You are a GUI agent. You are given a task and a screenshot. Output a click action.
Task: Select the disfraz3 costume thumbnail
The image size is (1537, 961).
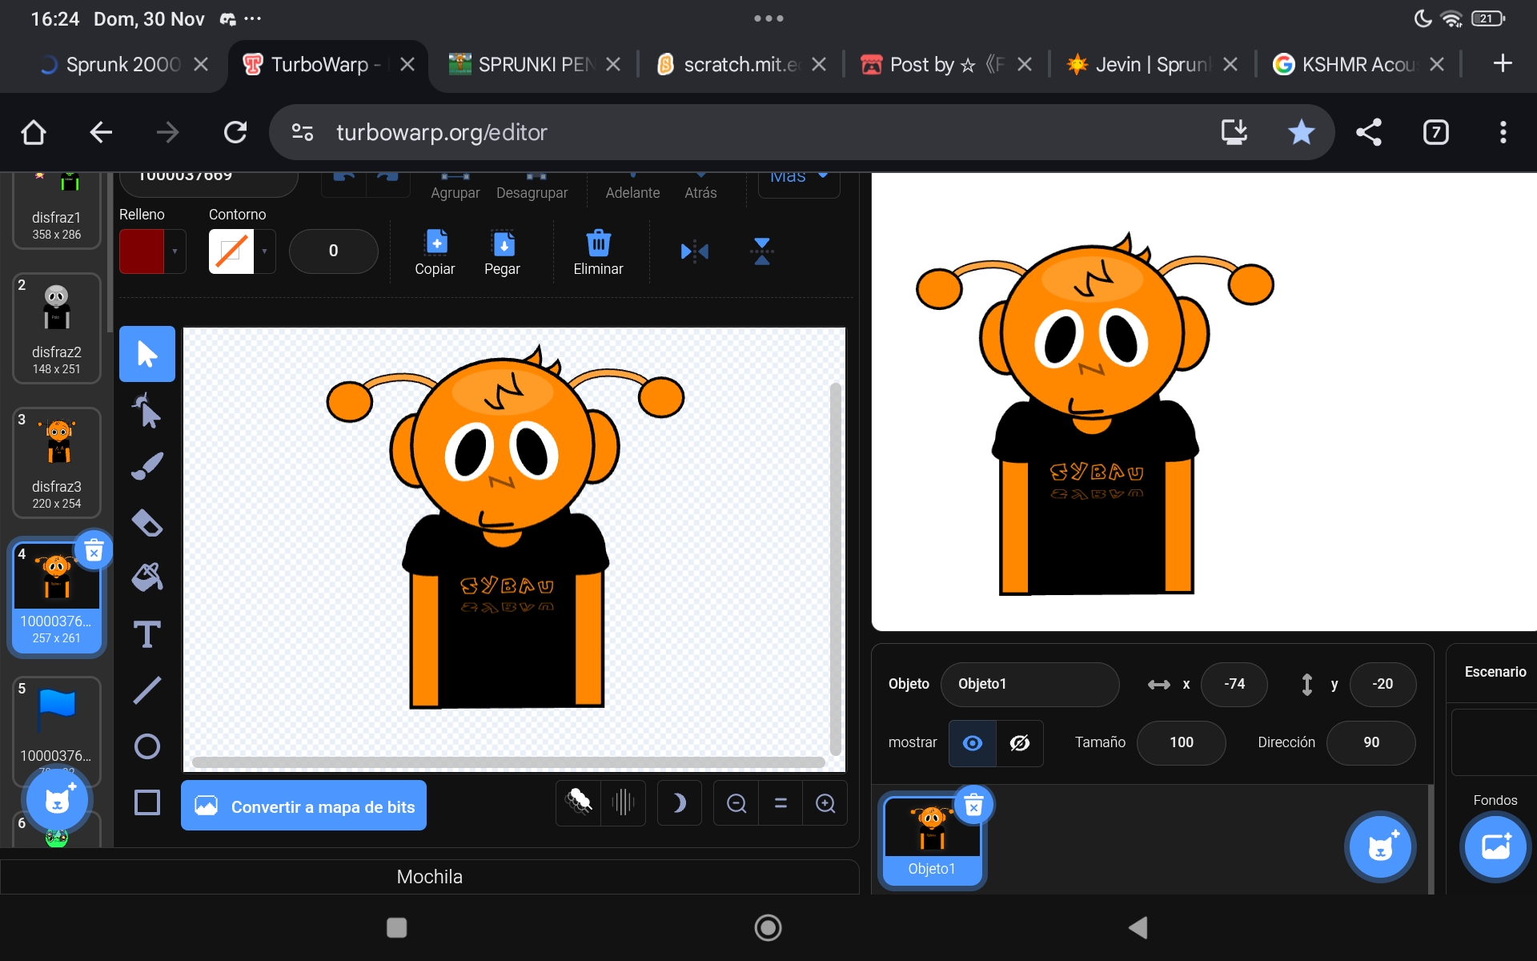click(x=57, y=463)
